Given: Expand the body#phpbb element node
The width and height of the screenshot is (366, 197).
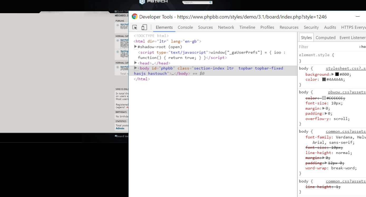Looking at the screenshot, I should click(136, 68).
